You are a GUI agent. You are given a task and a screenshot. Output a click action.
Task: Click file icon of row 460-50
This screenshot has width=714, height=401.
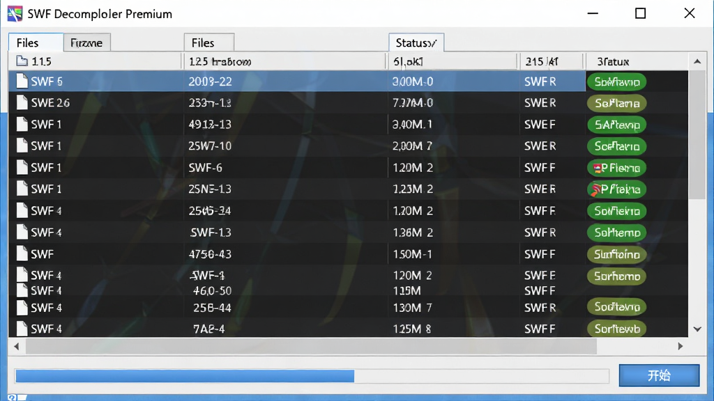[x=22, y=290]
